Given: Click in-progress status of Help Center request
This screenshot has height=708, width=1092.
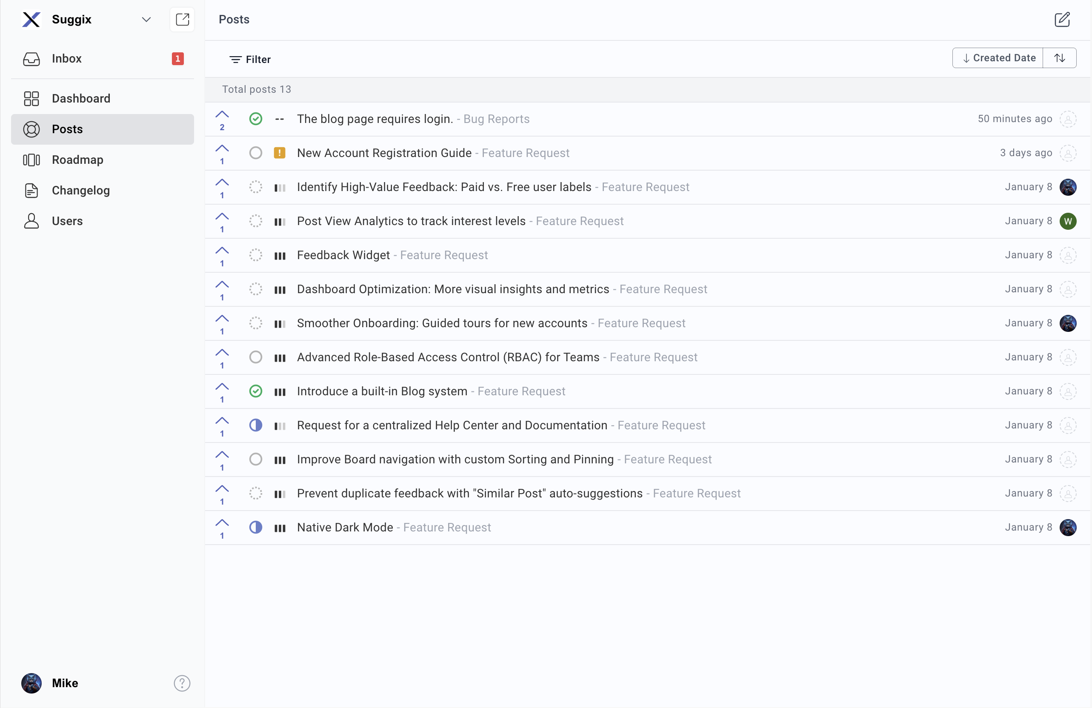Looking at the screenshot, I should point(256,425).
